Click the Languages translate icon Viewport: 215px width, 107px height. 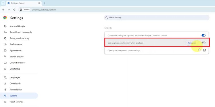click(x=5, y=77)
